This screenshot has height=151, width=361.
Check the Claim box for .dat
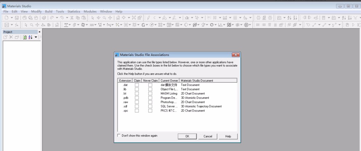click(x=137, y=85)
